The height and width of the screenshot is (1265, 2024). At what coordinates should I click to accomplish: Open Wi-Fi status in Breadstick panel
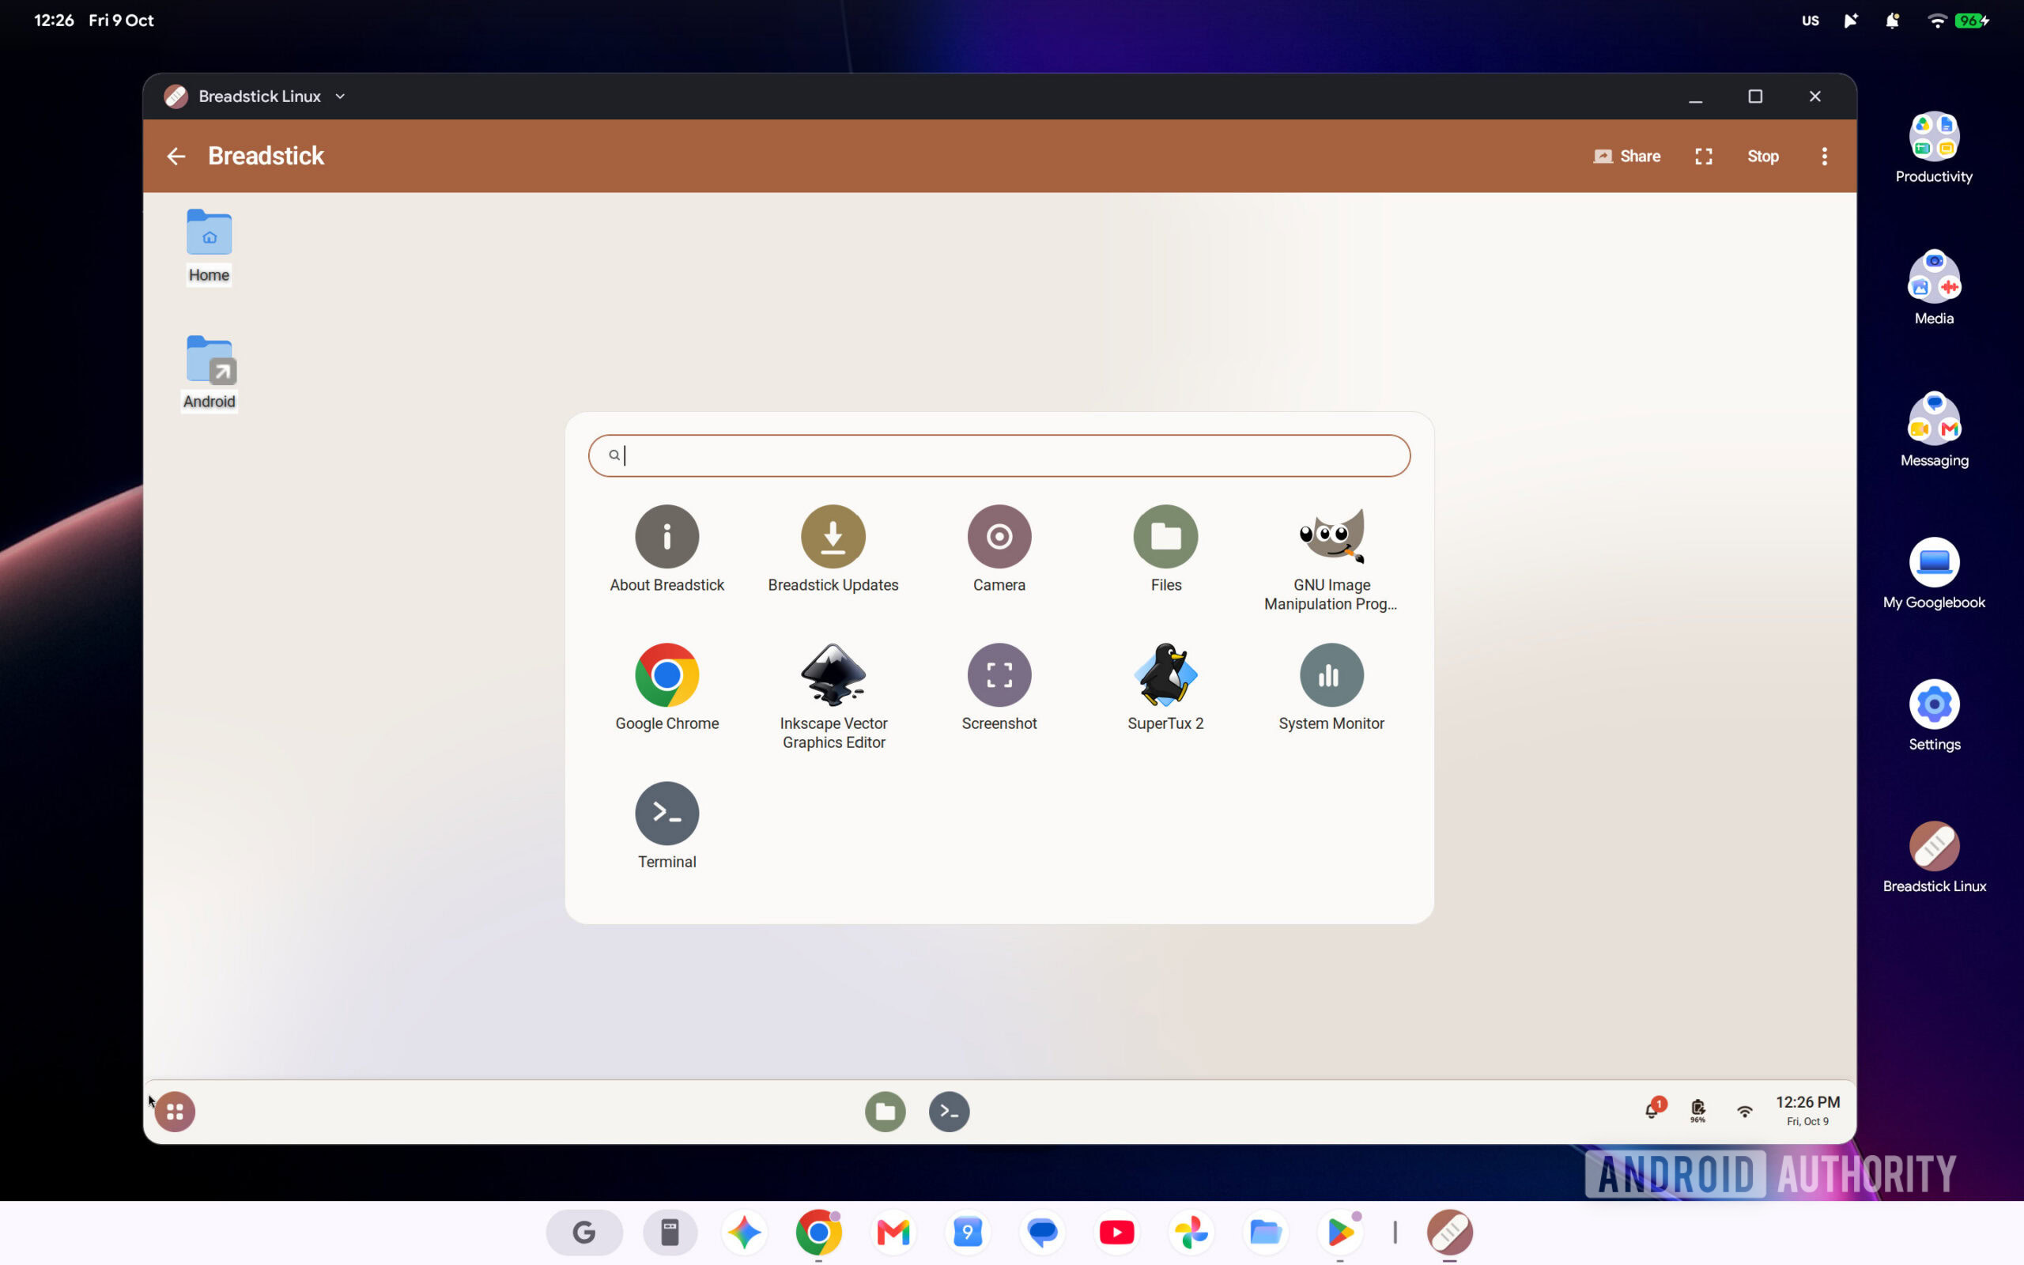pyautogui.click(x=1745, y=1112)
